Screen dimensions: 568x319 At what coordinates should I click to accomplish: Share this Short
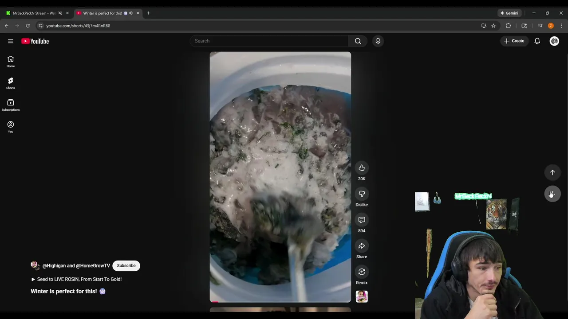click(x=362, y=246)
